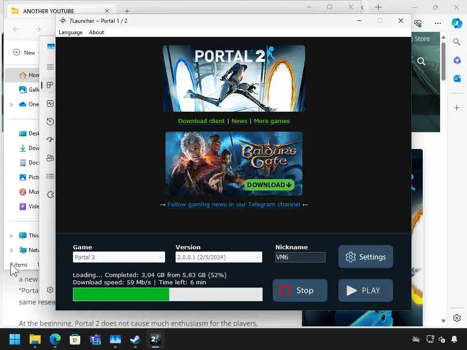Click the File Explorer forward arrow

point(37,29)
